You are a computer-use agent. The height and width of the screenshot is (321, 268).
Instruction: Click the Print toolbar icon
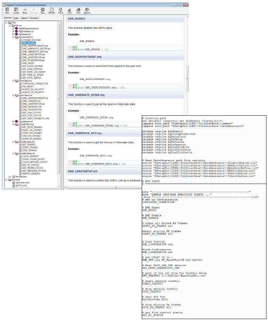(78, 11)
